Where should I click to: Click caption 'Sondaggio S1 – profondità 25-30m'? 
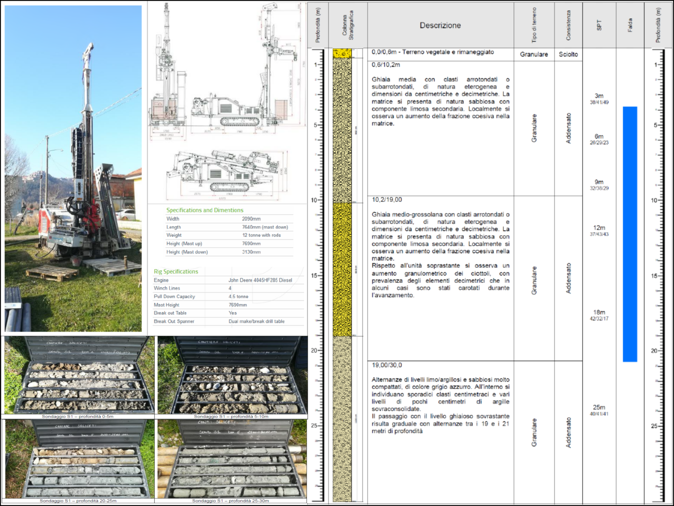coord(230,501)
